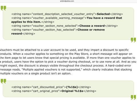Click the bold text 'You have a reward that'
137x103 pixels.
click(x=104, y=18)
